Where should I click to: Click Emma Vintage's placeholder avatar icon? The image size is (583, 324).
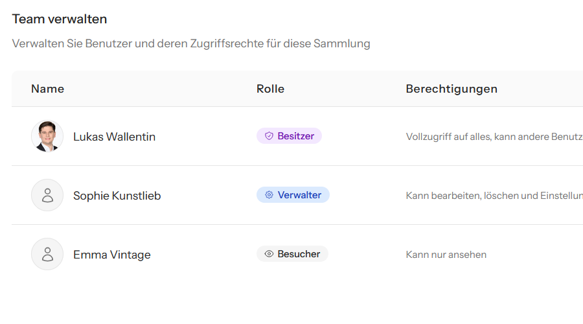tap(47, 254)
